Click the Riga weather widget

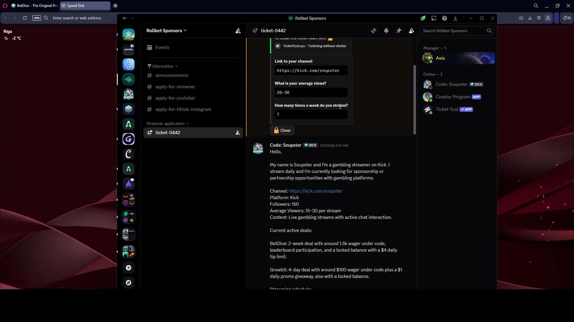pyautogui.click(x=12, y=35)
